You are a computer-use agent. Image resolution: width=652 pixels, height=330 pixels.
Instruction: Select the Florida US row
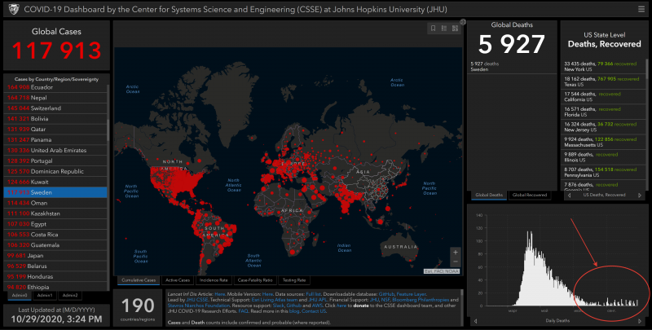tap(602, 112)
